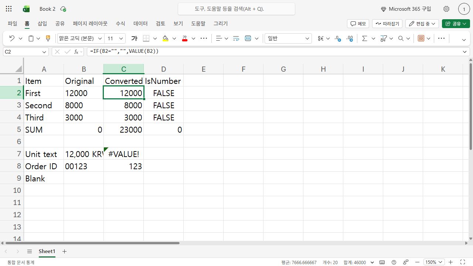
Task: Click the sort and filter icon
Action: (x=384, y=38)
